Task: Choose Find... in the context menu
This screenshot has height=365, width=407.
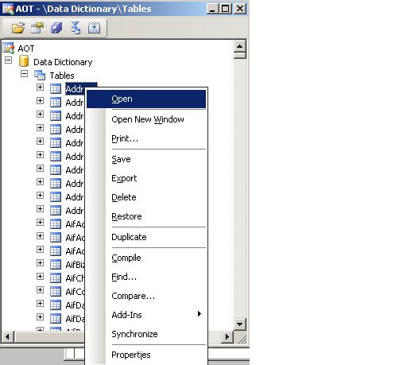Action: click(146, 277)
